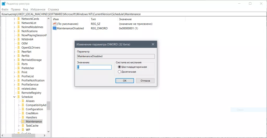Open the Файл menu

(5, 10)
